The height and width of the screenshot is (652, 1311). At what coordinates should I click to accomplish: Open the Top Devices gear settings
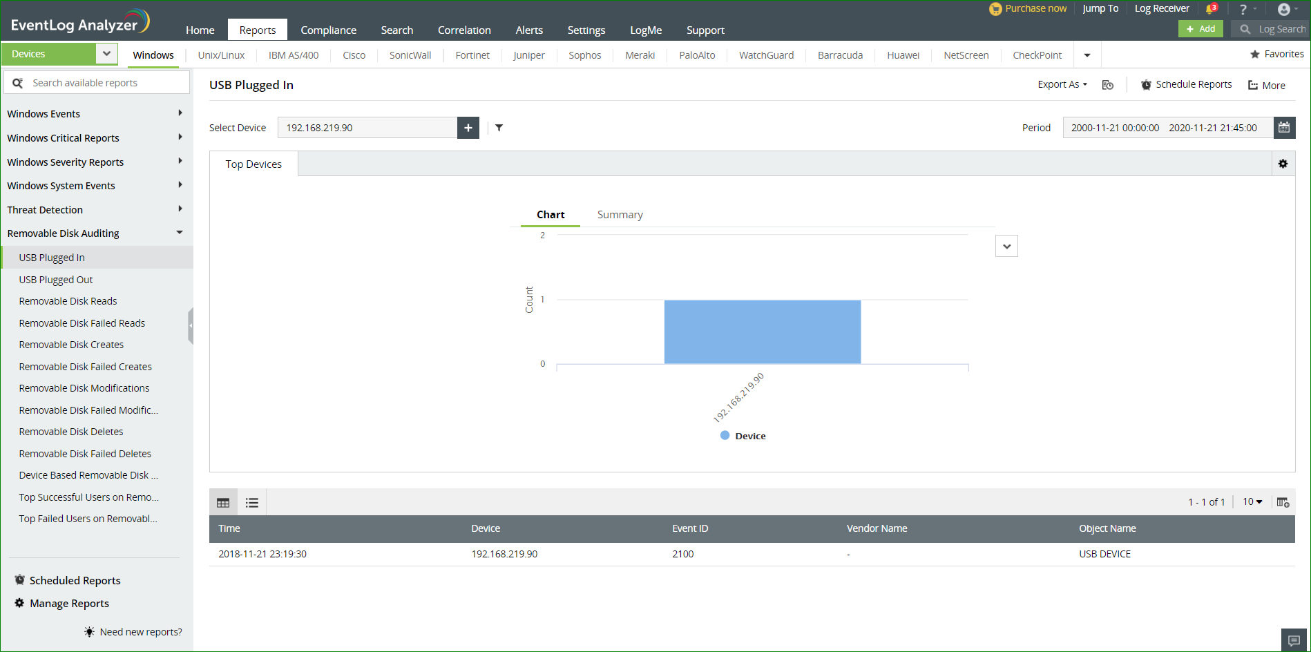(1283, 164)
